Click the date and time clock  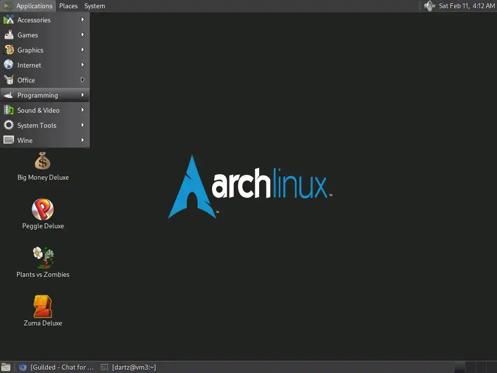[466, 6]
